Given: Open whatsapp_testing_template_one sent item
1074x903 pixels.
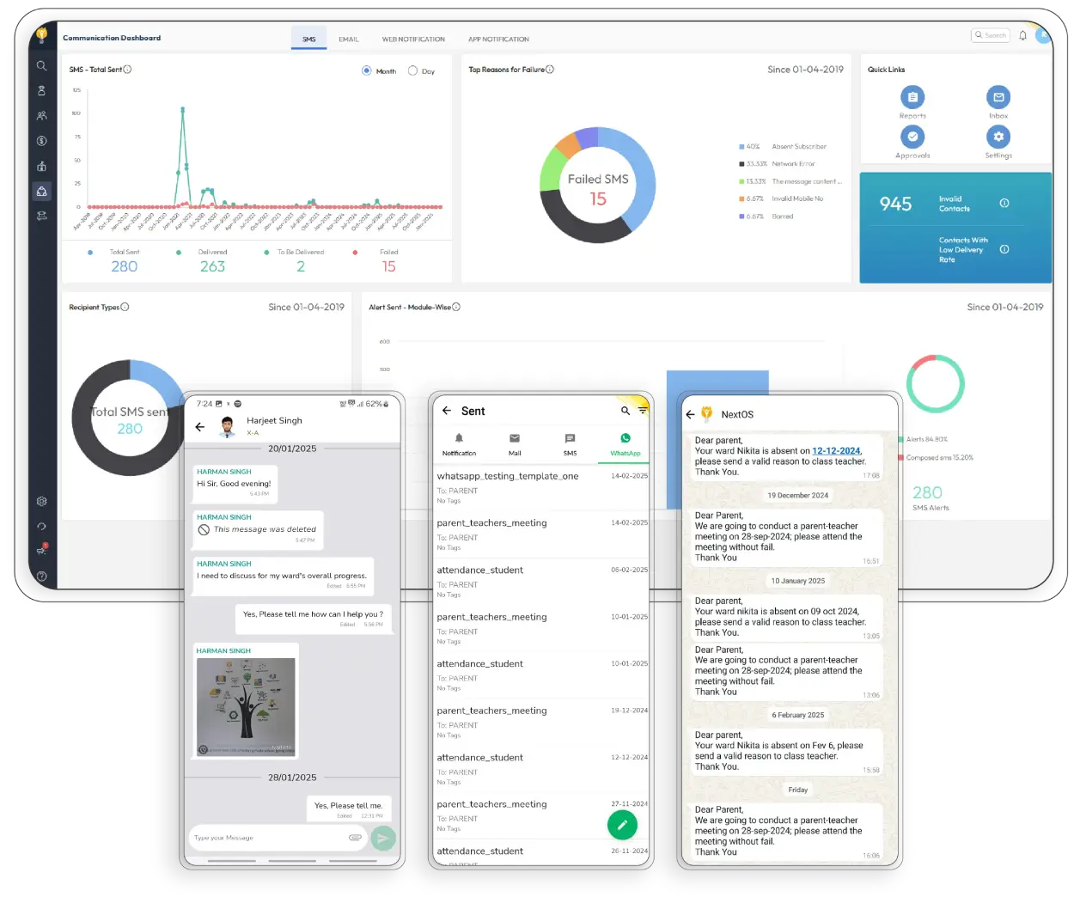Looking at the screenshot, I should (x=541, y=487).
